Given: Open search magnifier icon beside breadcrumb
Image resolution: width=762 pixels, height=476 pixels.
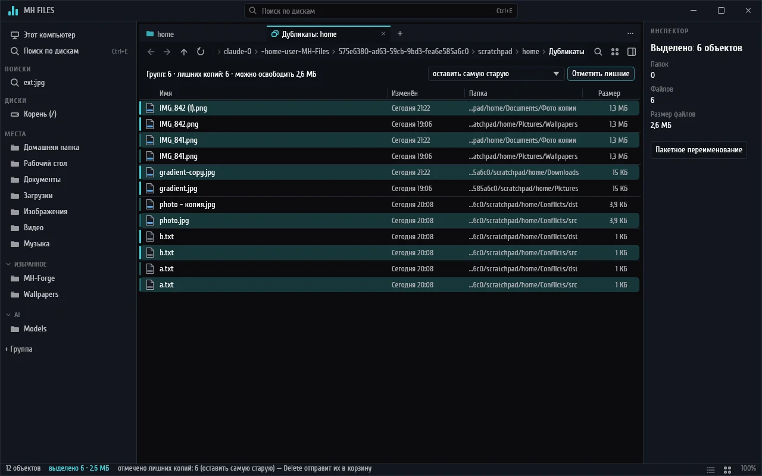Looking at the screenshot, I should [598, 52].
